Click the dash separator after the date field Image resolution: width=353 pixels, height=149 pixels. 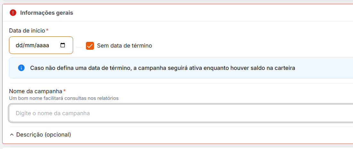(x=80, y=47)
